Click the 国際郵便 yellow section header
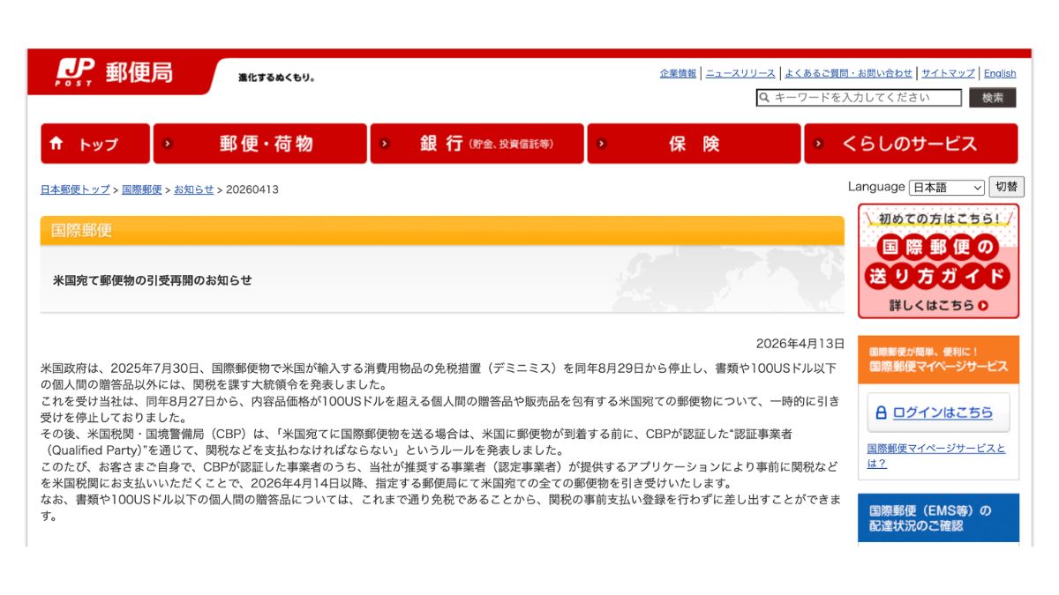 click(x=442, y=230)
